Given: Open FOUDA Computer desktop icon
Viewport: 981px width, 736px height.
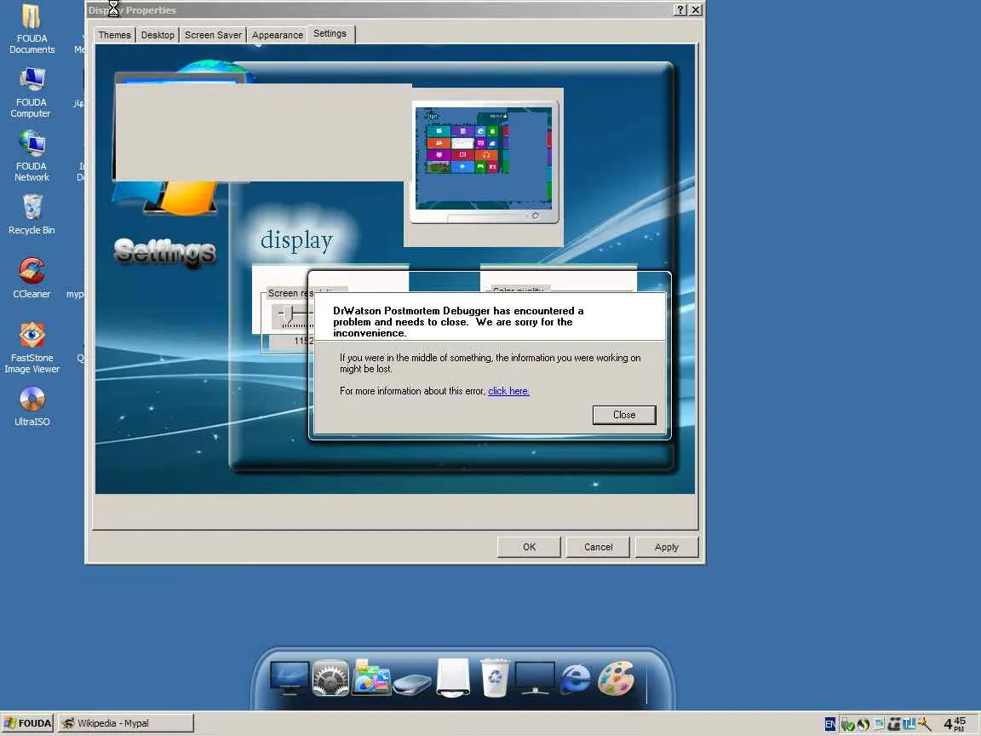Looking at the screenshot, I should tap(32, 93).
